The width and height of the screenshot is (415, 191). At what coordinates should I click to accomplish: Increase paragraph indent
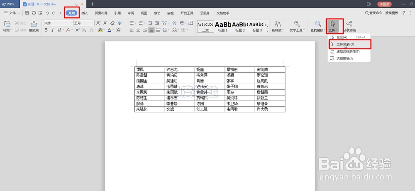click(157, 23)
